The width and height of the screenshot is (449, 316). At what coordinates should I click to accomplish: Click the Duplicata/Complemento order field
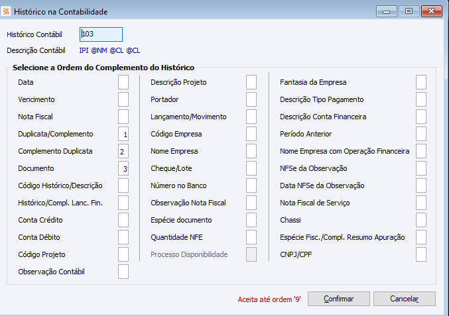tap(123, 134)
